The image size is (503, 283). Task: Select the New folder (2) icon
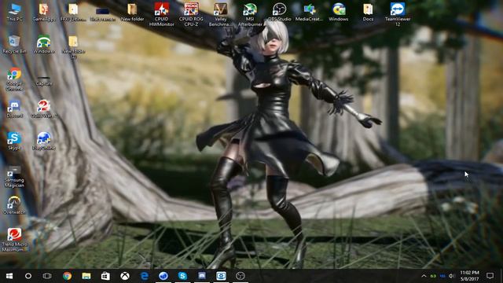pyautogui.click(x=73, y=47)
